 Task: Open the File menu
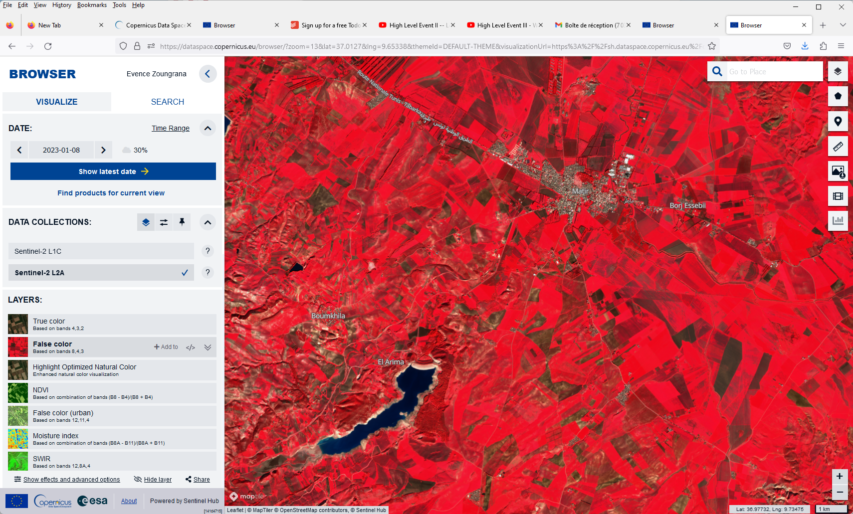7,5
